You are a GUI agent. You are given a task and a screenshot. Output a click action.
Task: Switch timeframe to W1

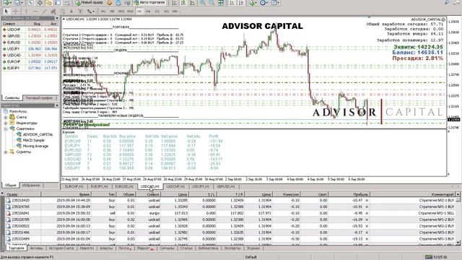tap(167, 12)
